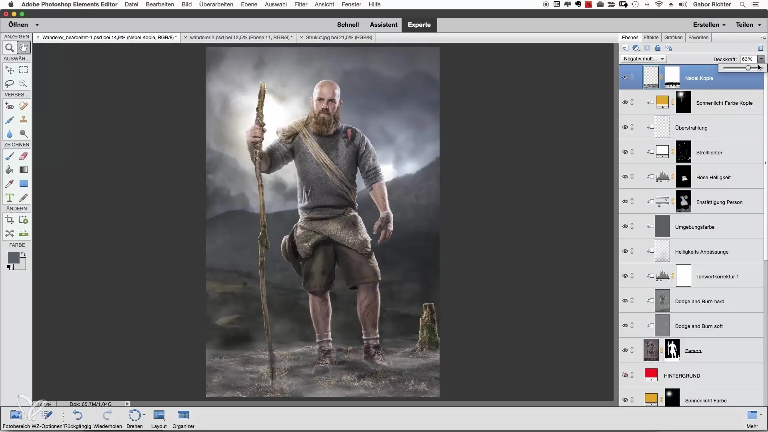Select the Hand tool
The width and height of the screenshot is (768, 432).
(x=24, y=48)
